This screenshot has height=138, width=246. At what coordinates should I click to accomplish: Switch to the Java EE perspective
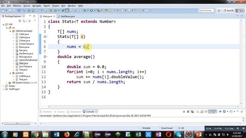click(x=228, y=11)
